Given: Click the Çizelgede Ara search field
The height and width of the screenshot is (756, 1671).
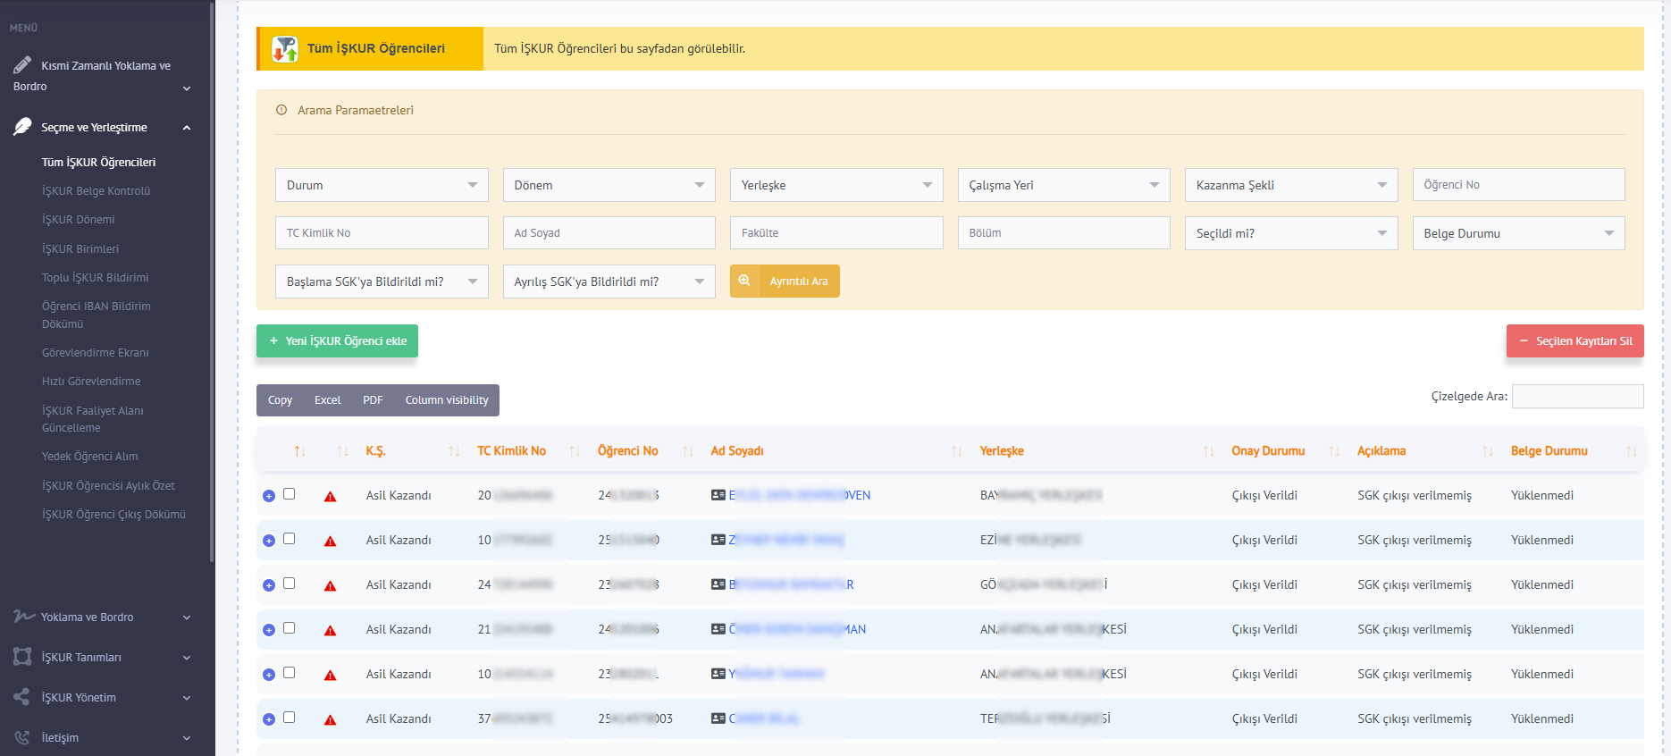Looking at the screenshot, I should pos(1578,396).
